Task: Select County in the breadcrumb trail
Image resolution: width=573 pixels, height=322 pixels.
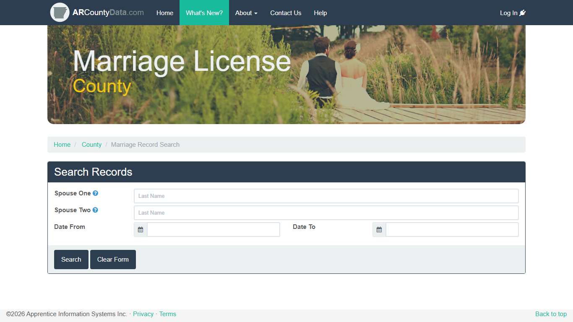Action: (x=91, y=144)
